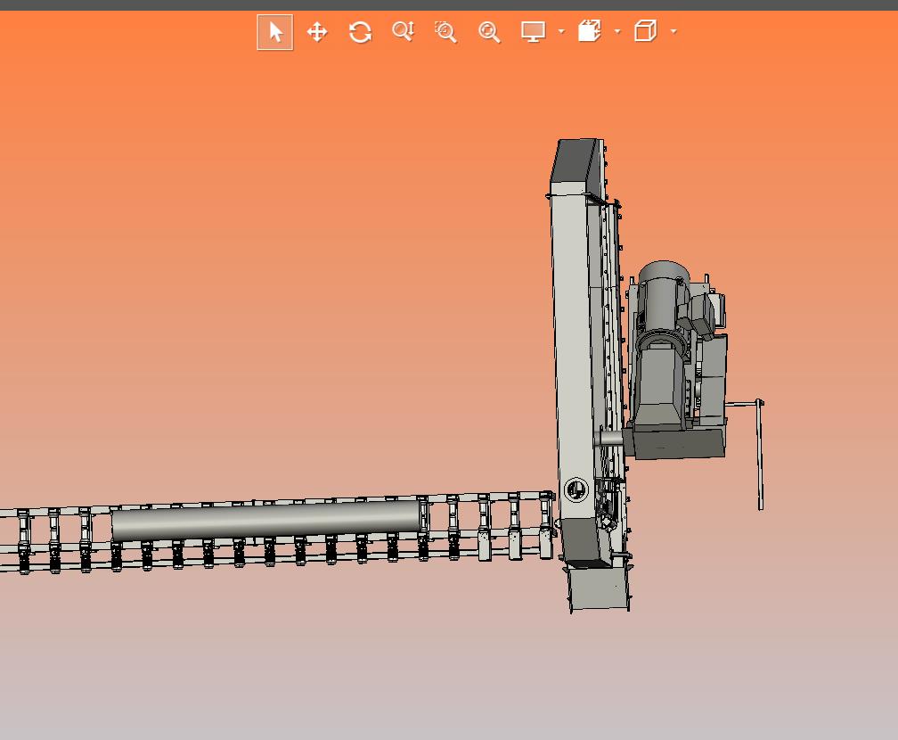Select the Rotate view tool
898x740 pixels.
coord(360,32)
